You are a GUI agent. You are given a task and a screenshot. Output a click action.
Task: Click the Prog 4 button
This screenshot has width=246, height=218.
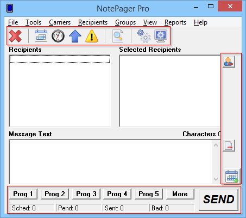(117, 194)
